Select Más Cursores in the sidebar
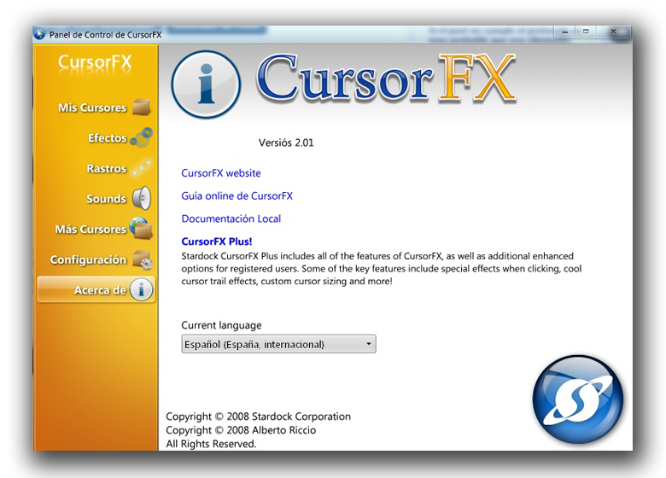The image size is (666, 478). (x=96, y=230)
